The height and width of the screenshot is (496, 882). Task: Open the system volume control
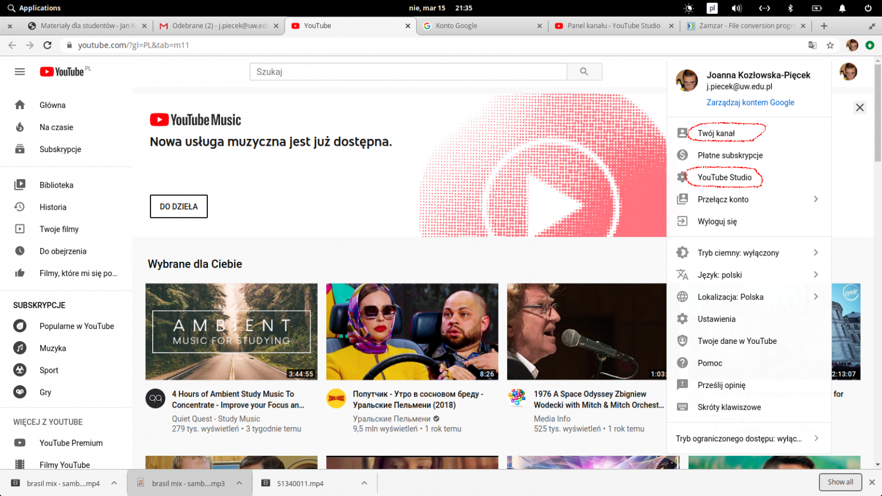(x=737, y=8)
